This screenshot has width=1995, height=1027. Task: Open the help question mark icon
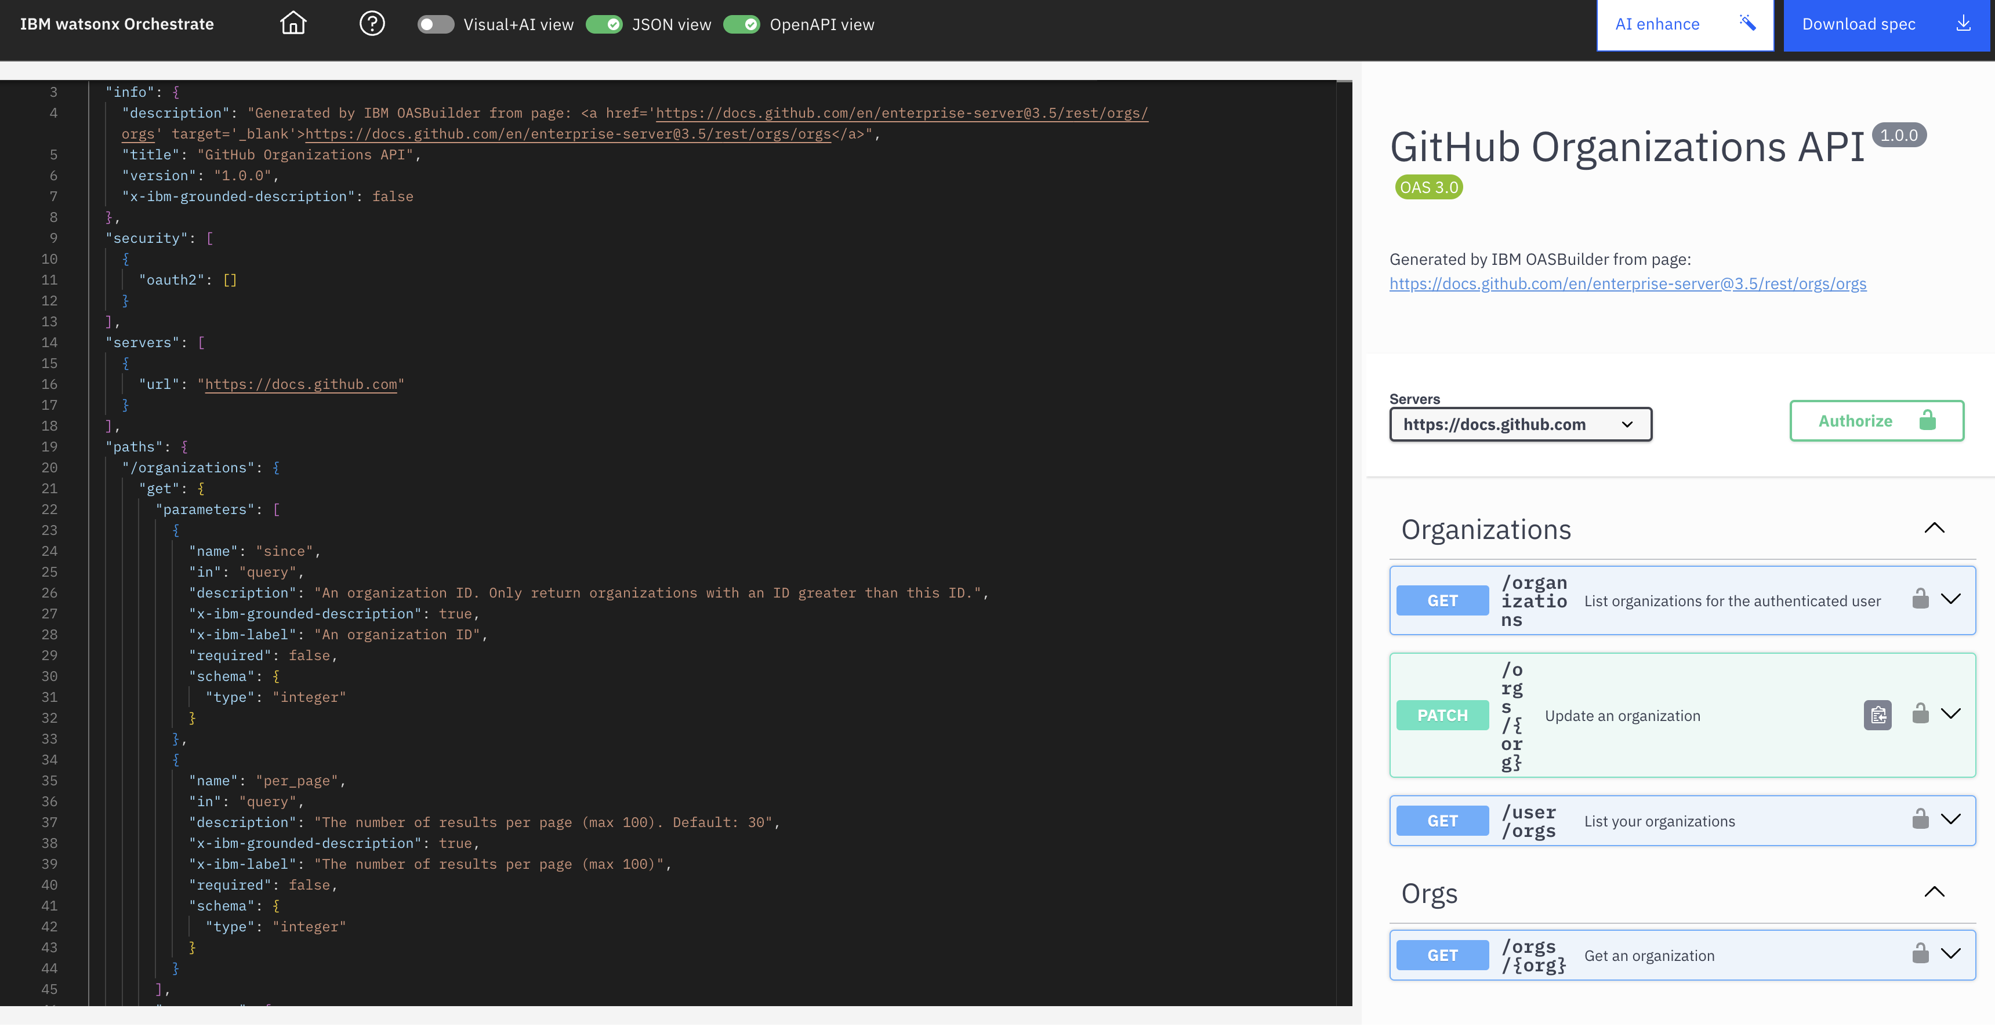pyautogui.click(x=372, y=23)
